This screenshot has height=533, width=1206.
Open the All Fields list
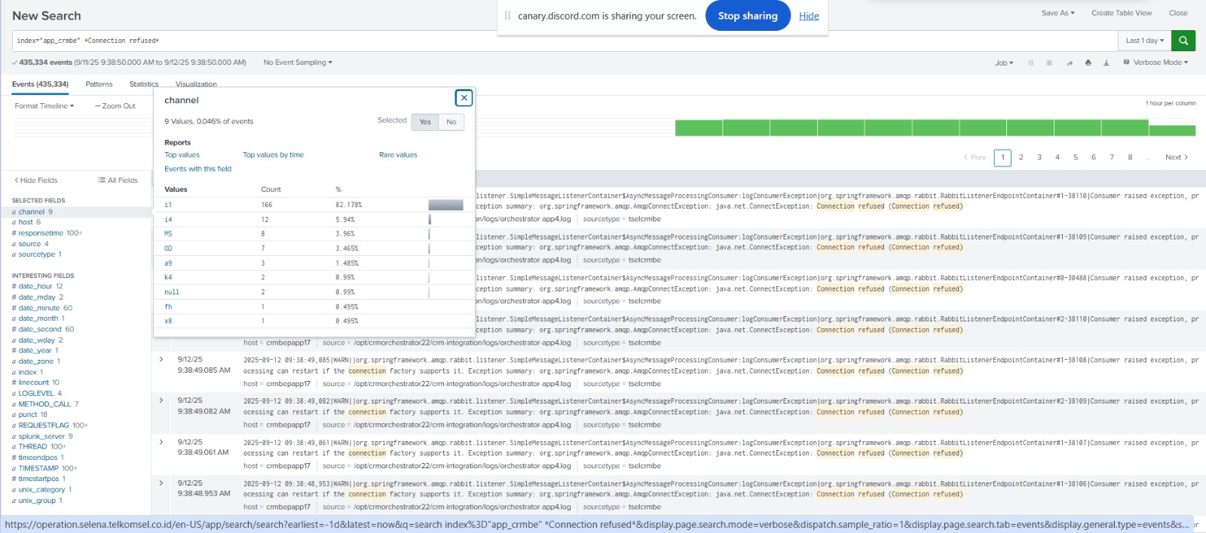click(x=118, y=181)
